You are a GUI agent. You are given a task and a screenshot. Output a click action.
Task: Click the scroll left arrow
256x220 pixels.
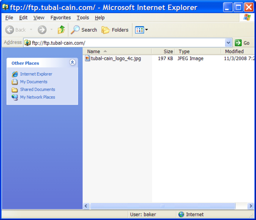pyautogui.click(x=86, y=206)
